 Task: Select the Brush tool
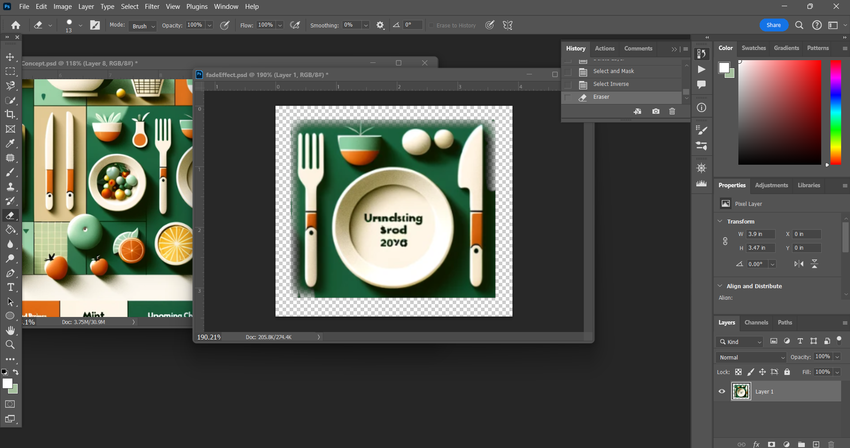[10, 172]
